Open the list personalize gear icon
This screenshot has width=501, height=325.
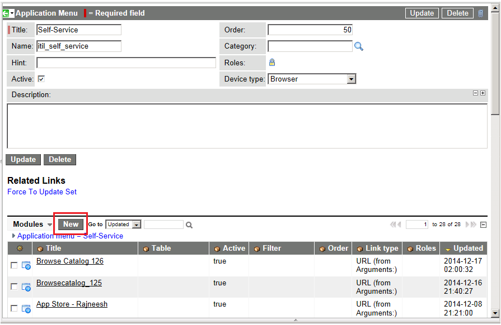20,248
